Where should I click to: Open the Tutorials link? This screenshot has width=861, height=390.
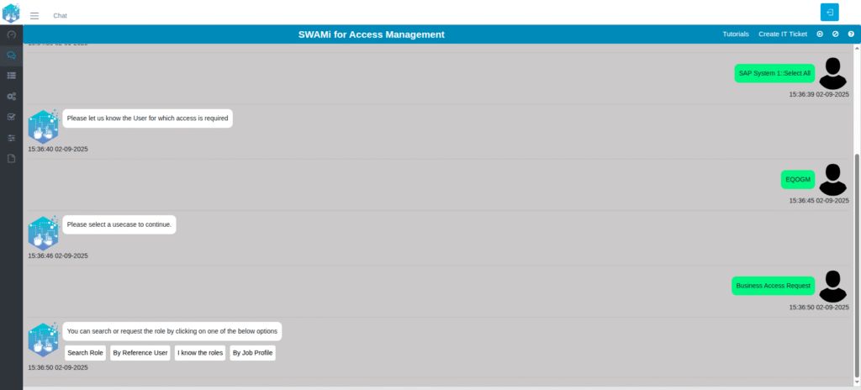pos(736,34)
